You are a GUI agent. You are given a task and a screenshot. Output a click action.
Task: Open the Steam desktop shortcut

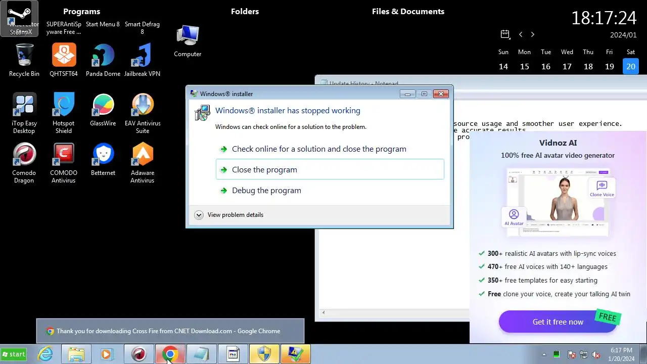19,19
